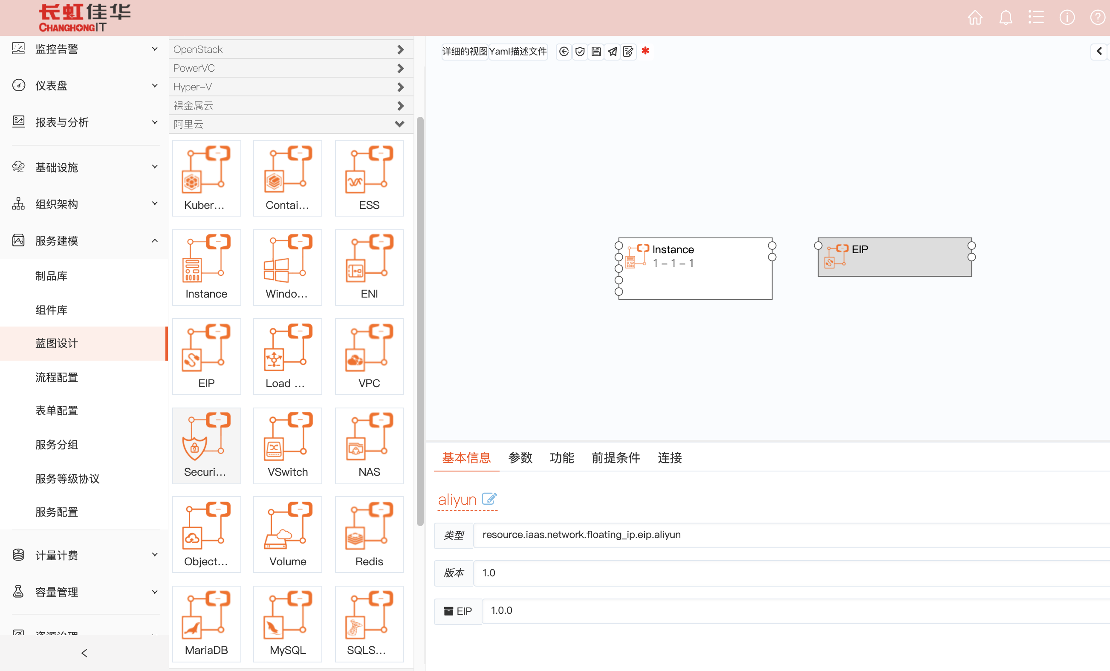
Task: Click the notification bell icon
Action: pos(1006,17)
